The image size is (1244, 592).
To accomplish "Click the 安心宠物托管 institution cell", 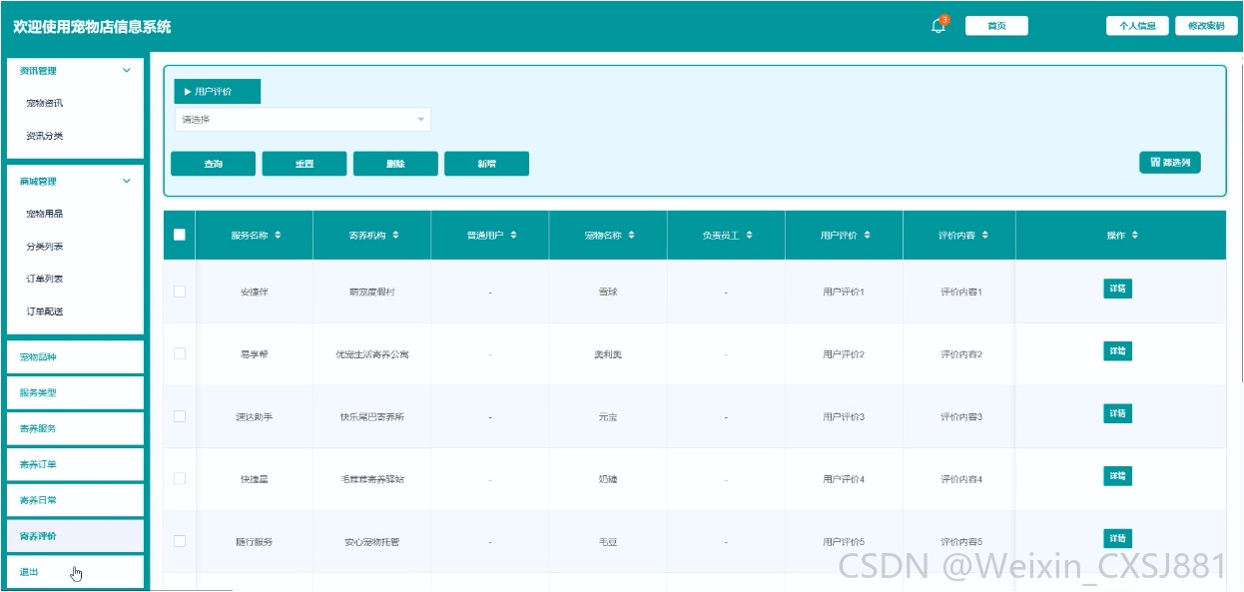I will pos(372,542).
